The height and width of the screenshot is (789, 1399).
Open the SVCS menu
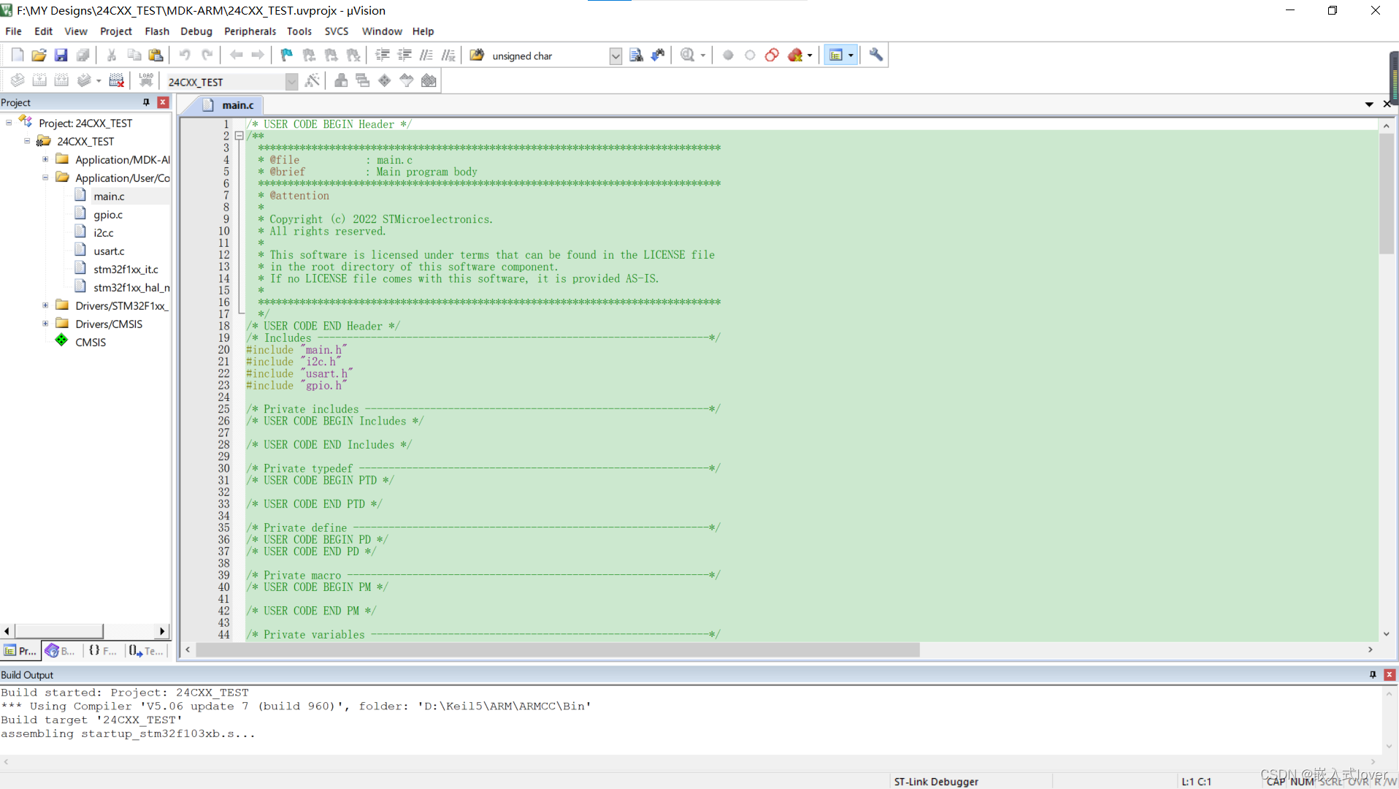point(337,31)
